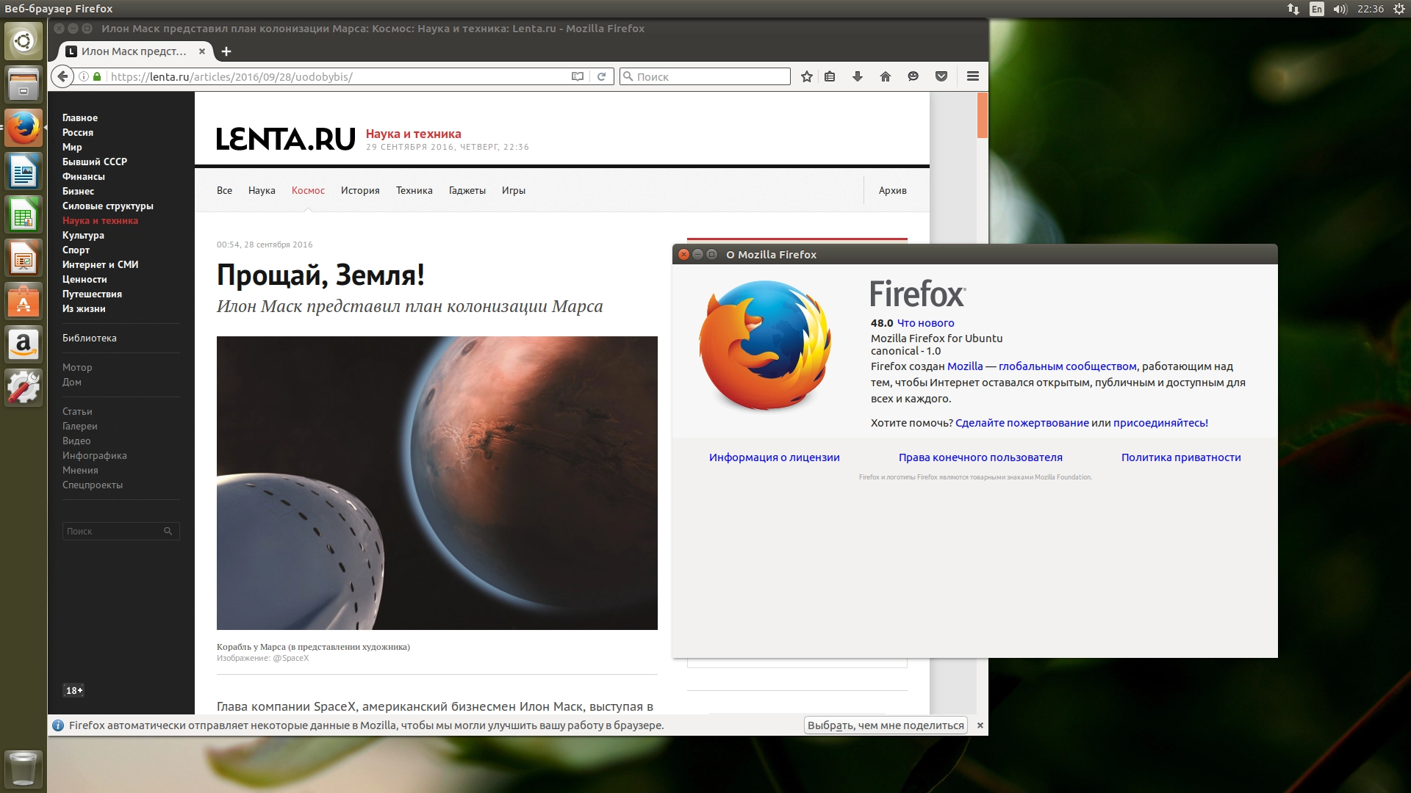Image resolution: width=1411 pixels, height=793 pixels.
Task: Open the Архив link
Action: click(893, 190)
